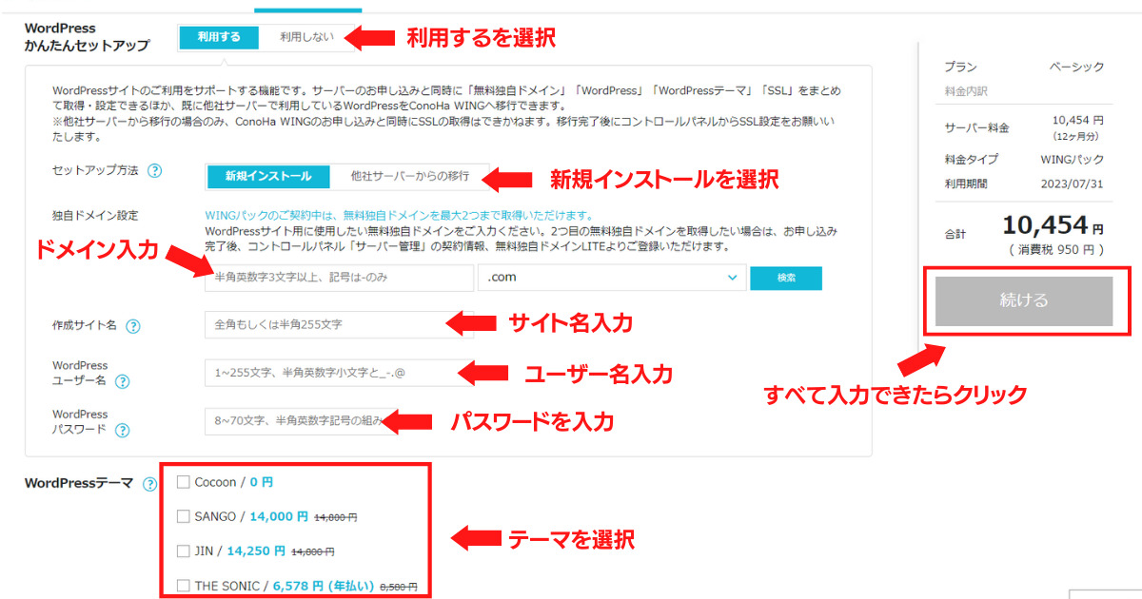
Task: Focus the domain name input field
Action: point(339,278)
